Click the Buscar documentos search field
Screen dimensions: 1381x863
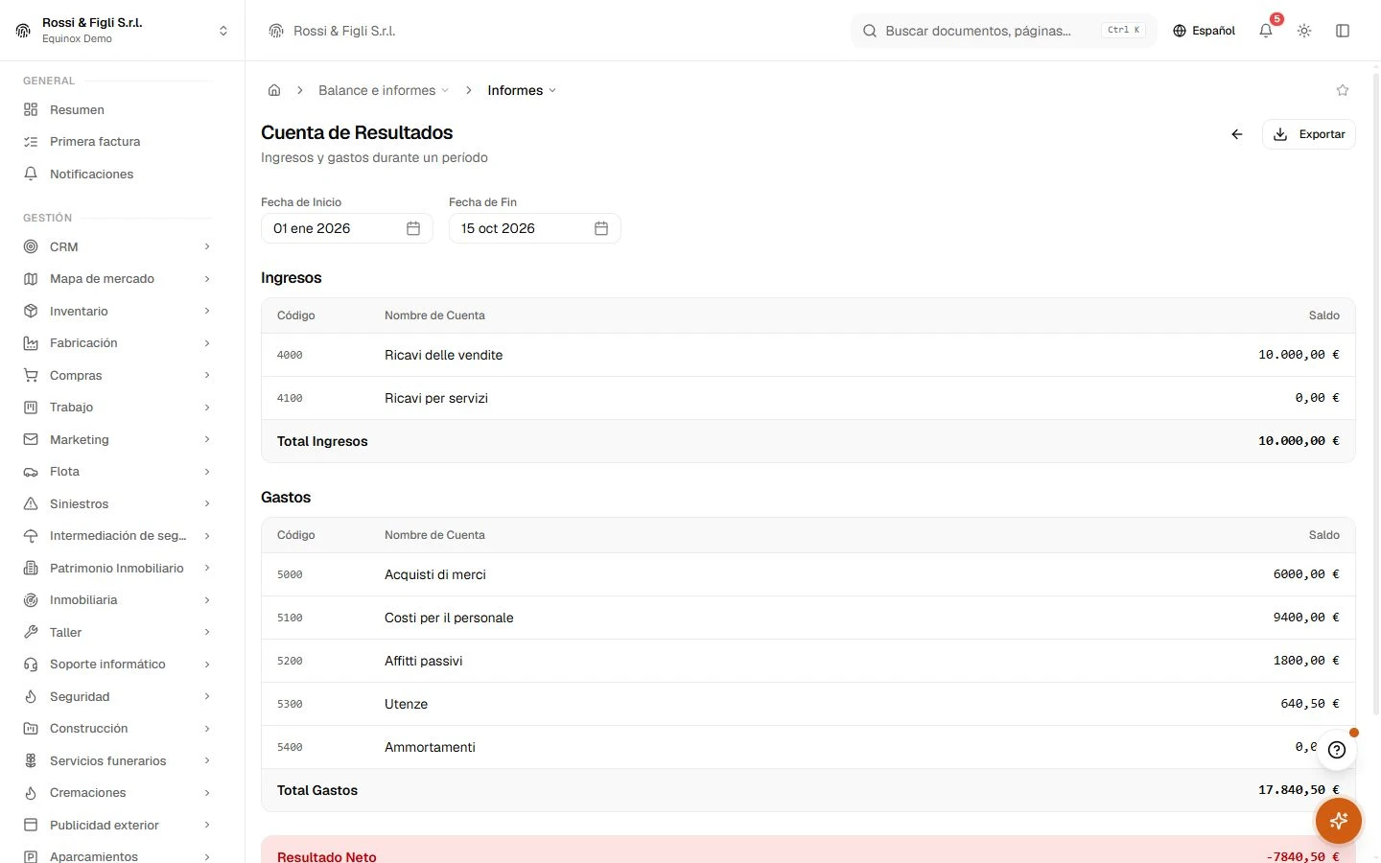click(1004, 31)
